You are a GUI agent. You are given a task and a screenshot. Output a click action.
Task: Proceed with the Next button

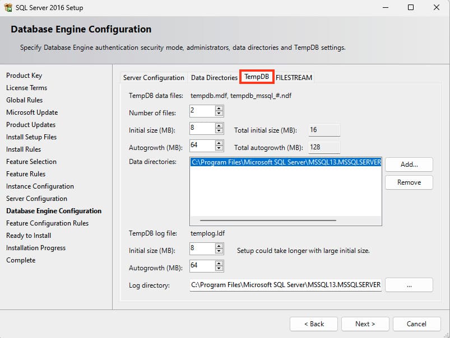365,324
